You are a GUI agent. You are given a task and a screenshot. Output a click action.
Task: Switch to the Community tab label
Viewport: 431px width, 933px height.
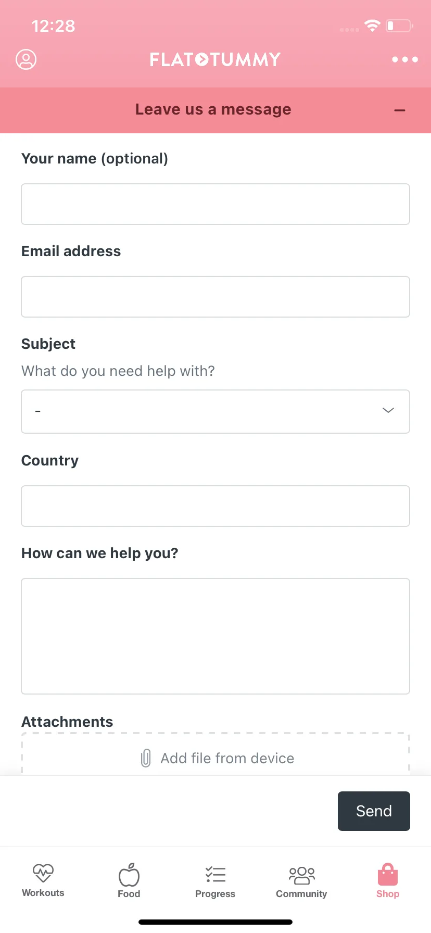301,894
